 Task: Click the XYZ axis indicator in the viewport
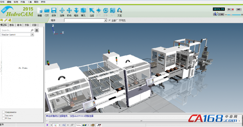click(57, 29)
